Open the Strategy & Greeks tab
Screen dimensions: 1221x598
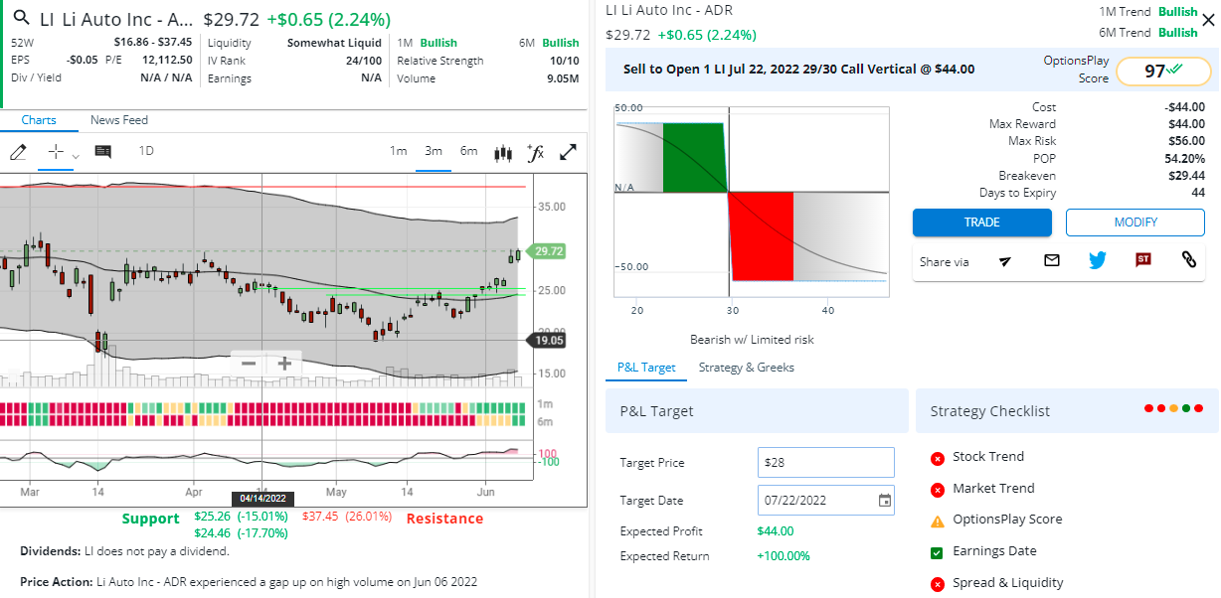[747, 368]
